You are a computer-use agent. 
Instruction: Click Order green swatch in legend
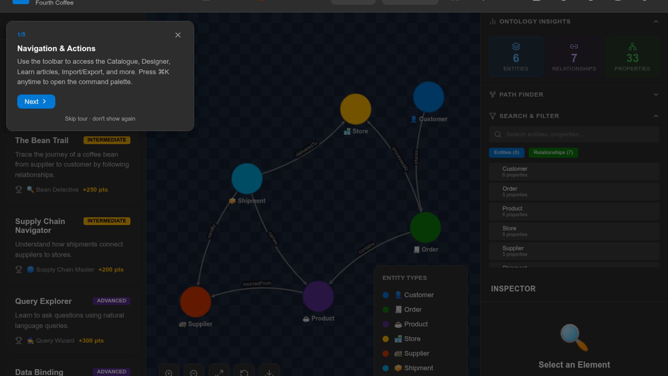pyautogui.click(x=385, y=310)
